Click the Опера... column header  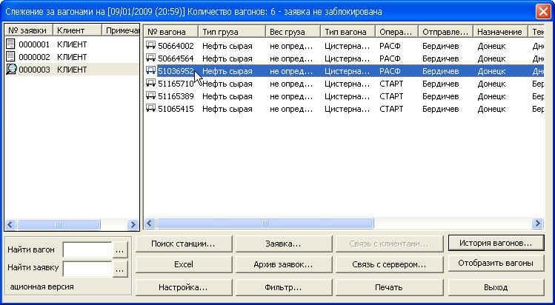click(396, 32)
